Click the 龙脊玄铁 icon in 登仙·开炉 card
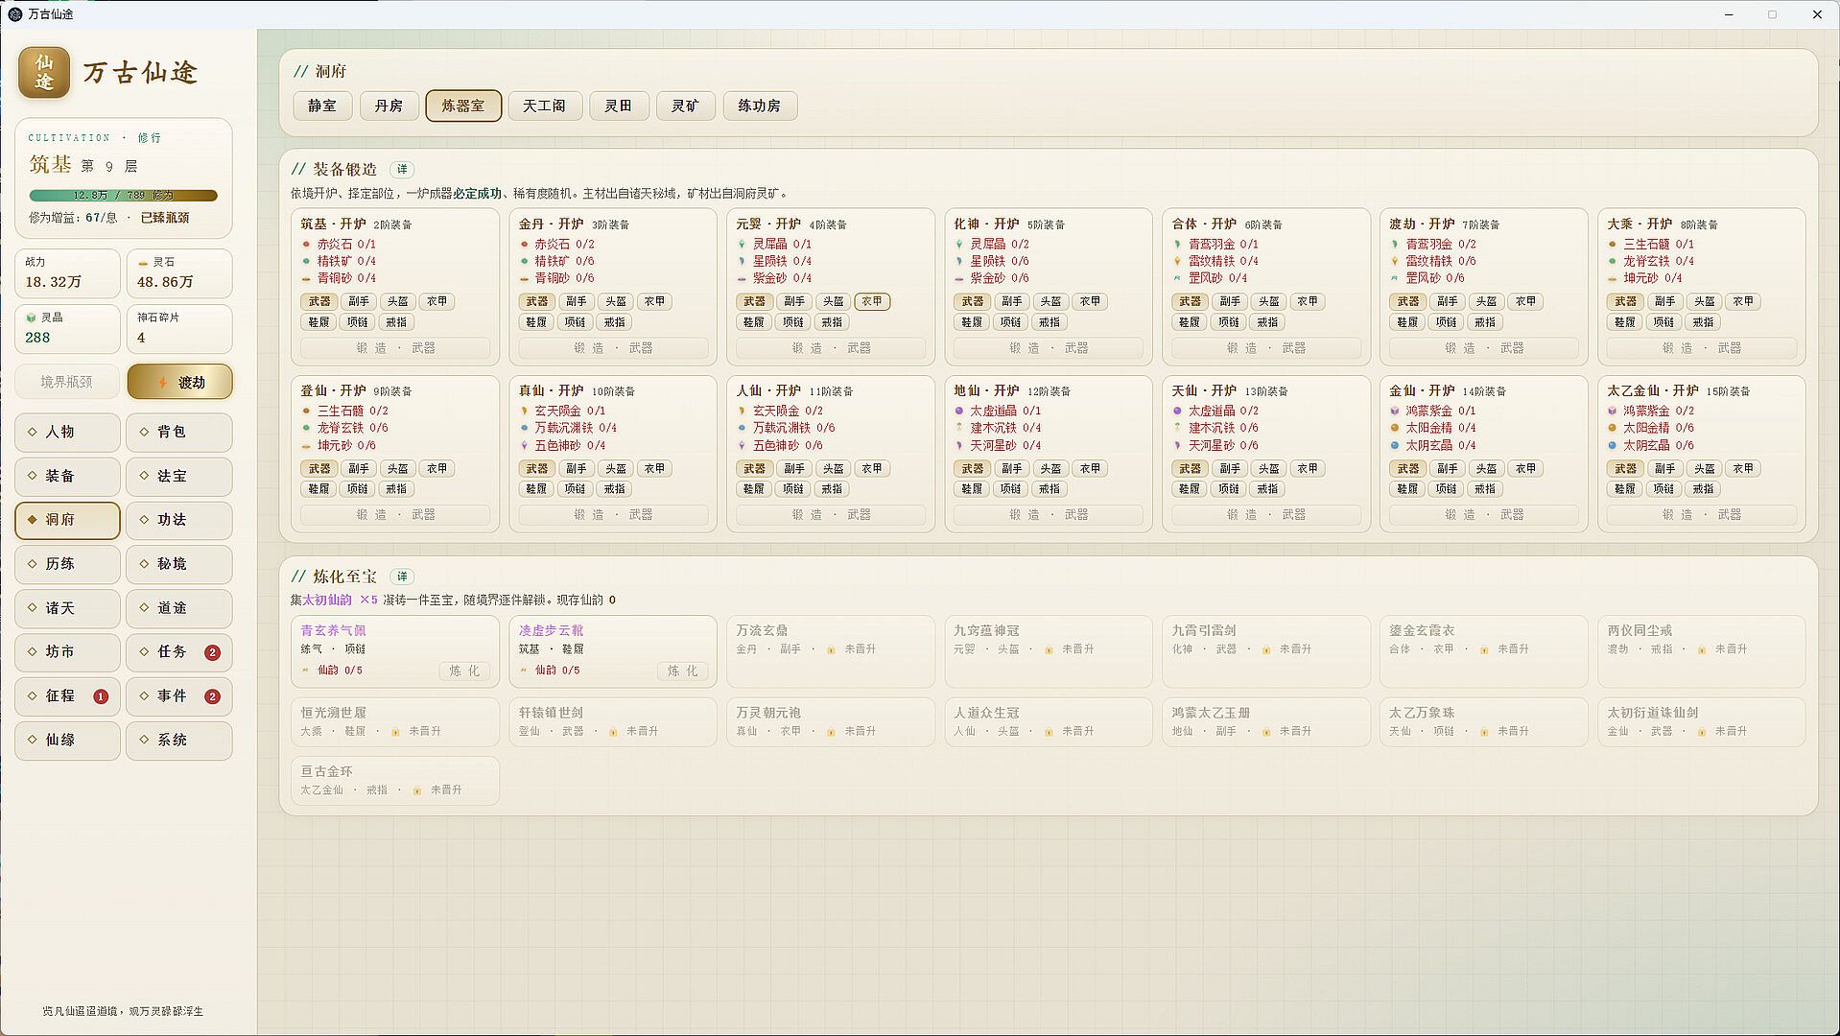The image size is (1840, 1036). pos(307,428)
